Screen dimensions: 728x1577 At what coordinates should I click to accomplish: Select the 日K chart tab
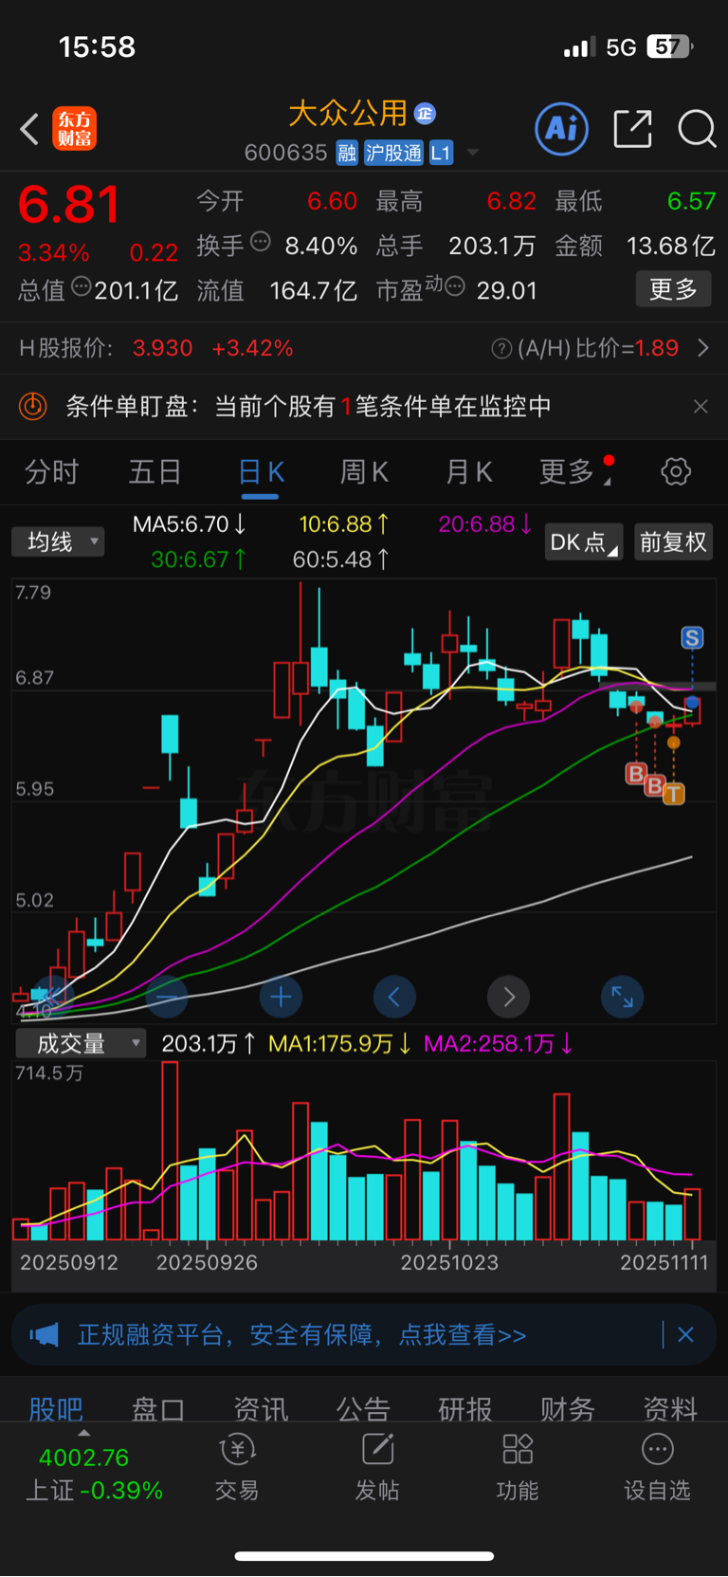pyautogui.click(x=261, y=471)
